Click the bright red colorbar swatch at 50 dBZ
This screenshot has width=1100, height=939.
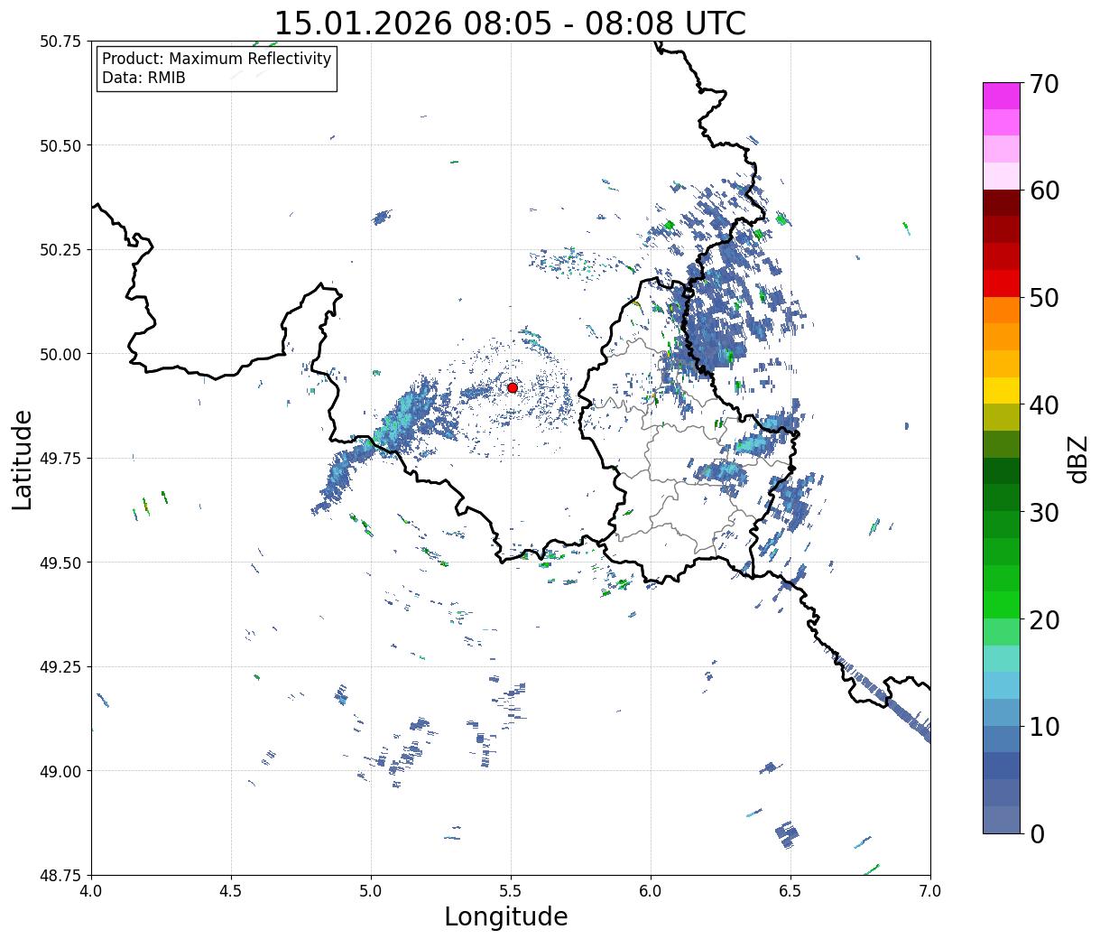(1001, 284)
